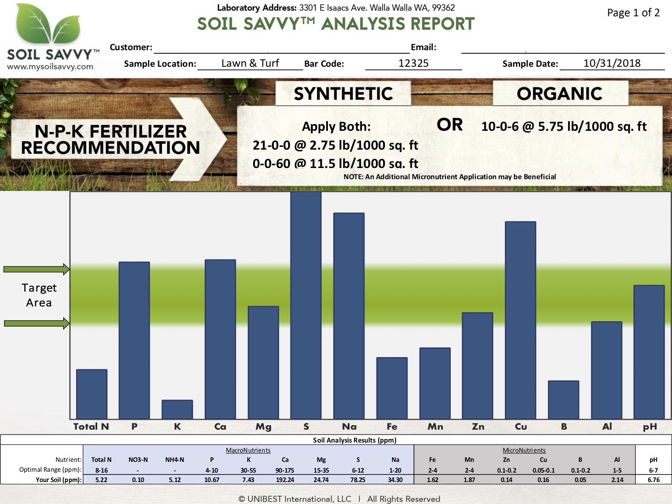Switch to the SYNTHETIC recommendation panel

(x=343, y=93)
